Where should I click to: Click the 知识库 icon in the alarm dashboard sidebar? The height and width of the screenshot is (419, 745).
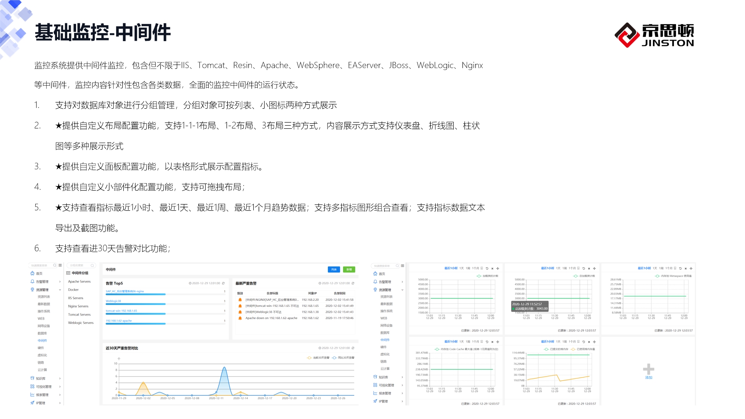[32, 378]
